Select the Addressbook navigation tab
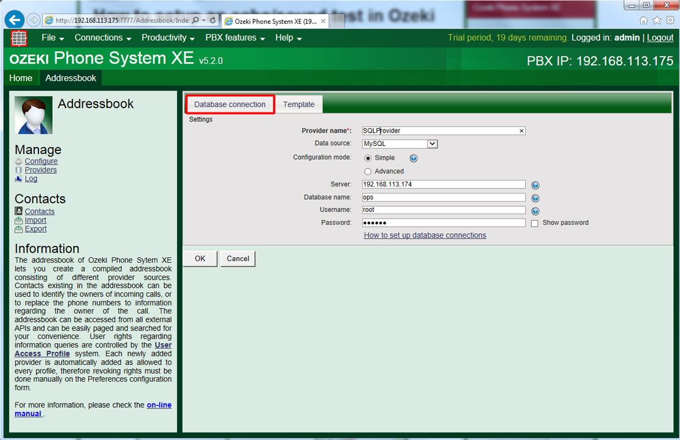Screen dimensions: 680x440 [71, 78]
